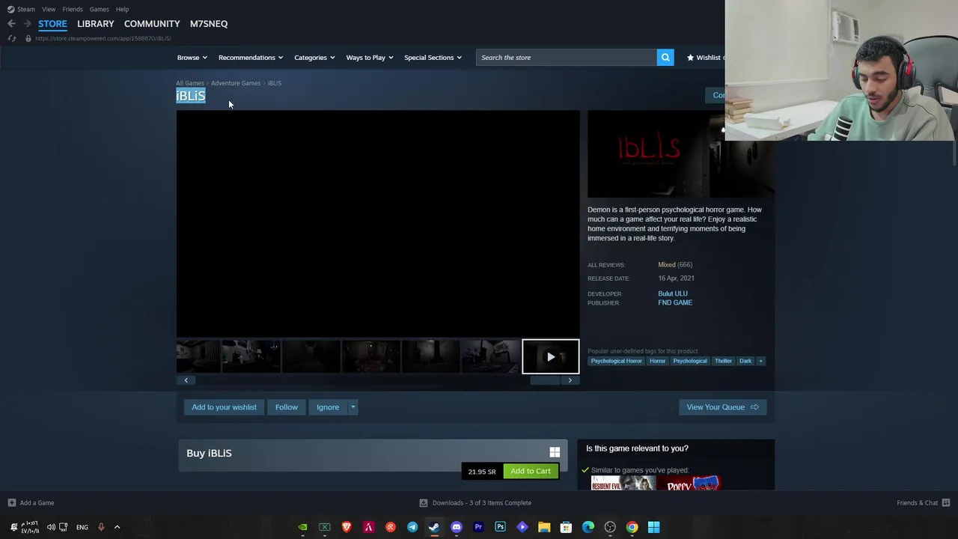Open the Friends menu
This screenshot has width=958, height=539.
(73, 9)
